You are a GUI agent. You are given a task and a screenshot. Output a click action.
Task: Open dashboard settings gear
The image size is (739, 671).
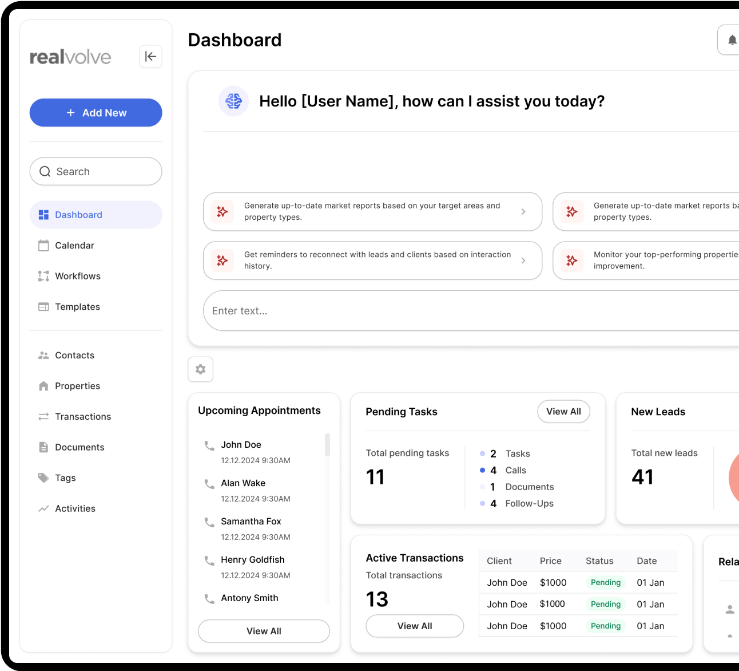pos(201,369)
